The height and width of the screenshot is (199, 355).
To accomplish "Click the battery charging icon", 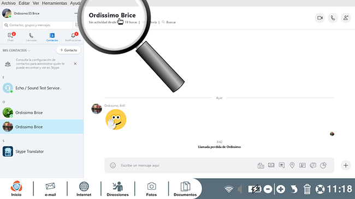I will coord(255,189).
